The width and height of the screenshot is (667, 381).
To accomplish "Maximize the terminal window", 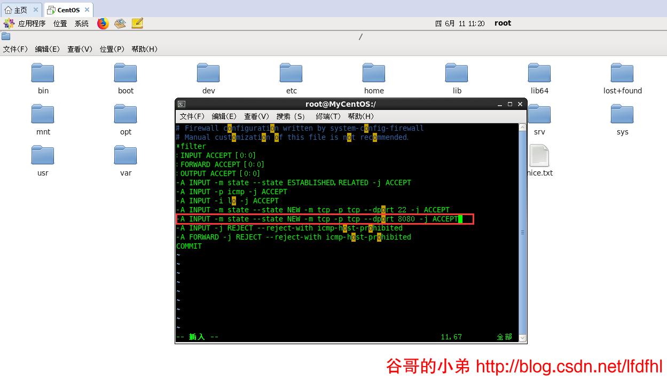I will tap(510, 104).
